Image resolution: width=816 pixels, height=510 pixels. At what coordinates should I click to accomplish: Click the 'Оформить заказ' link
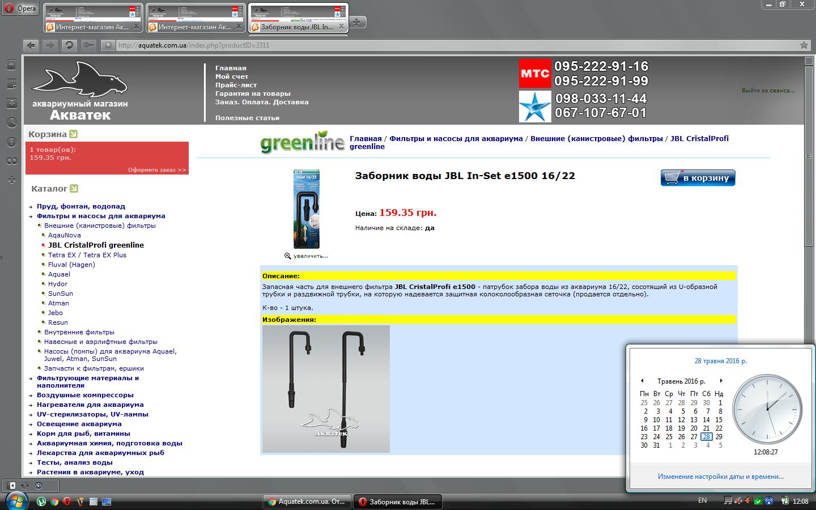156,170
